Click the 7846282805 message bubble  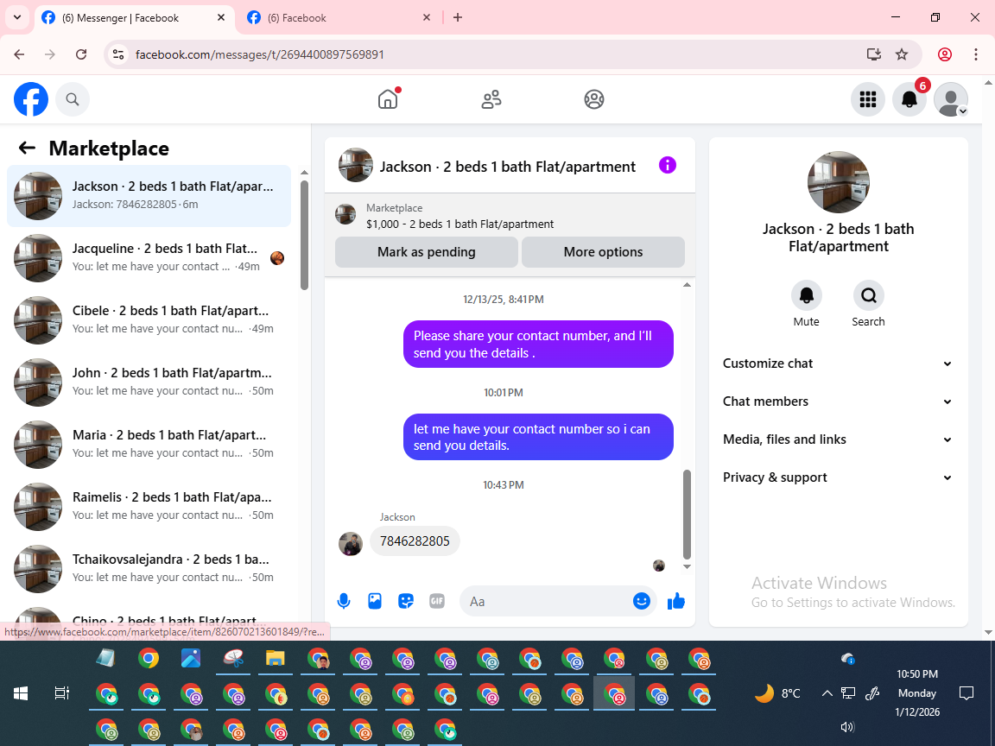pyautogui.click(x=415, y=541)
